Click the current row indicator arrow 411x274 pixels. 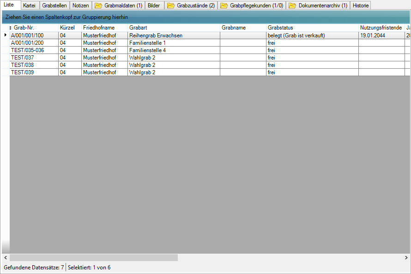(5, 35)
